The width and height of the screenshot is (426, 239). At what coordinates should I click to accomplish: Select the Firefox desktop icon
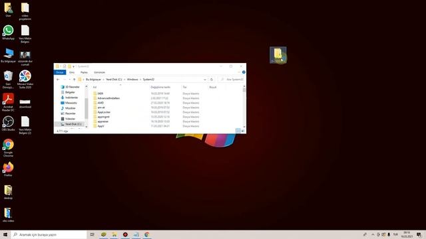[x=8, y=169]
